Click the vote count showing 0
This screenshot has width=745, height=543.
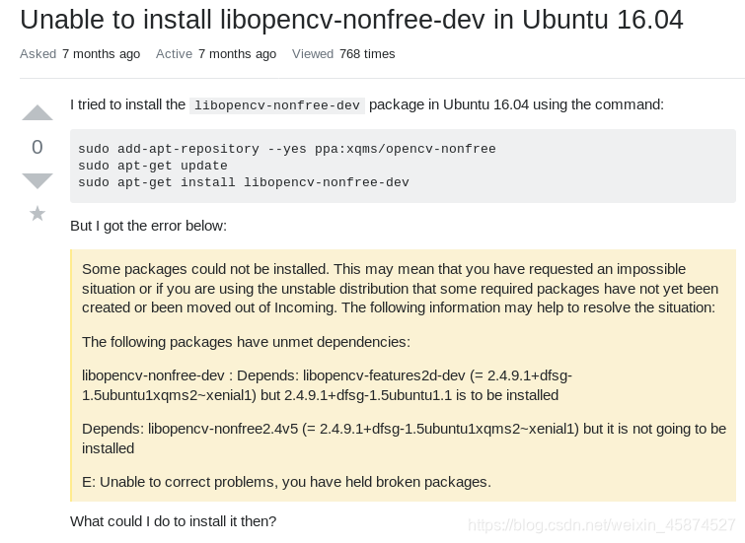tap(37, 147)
